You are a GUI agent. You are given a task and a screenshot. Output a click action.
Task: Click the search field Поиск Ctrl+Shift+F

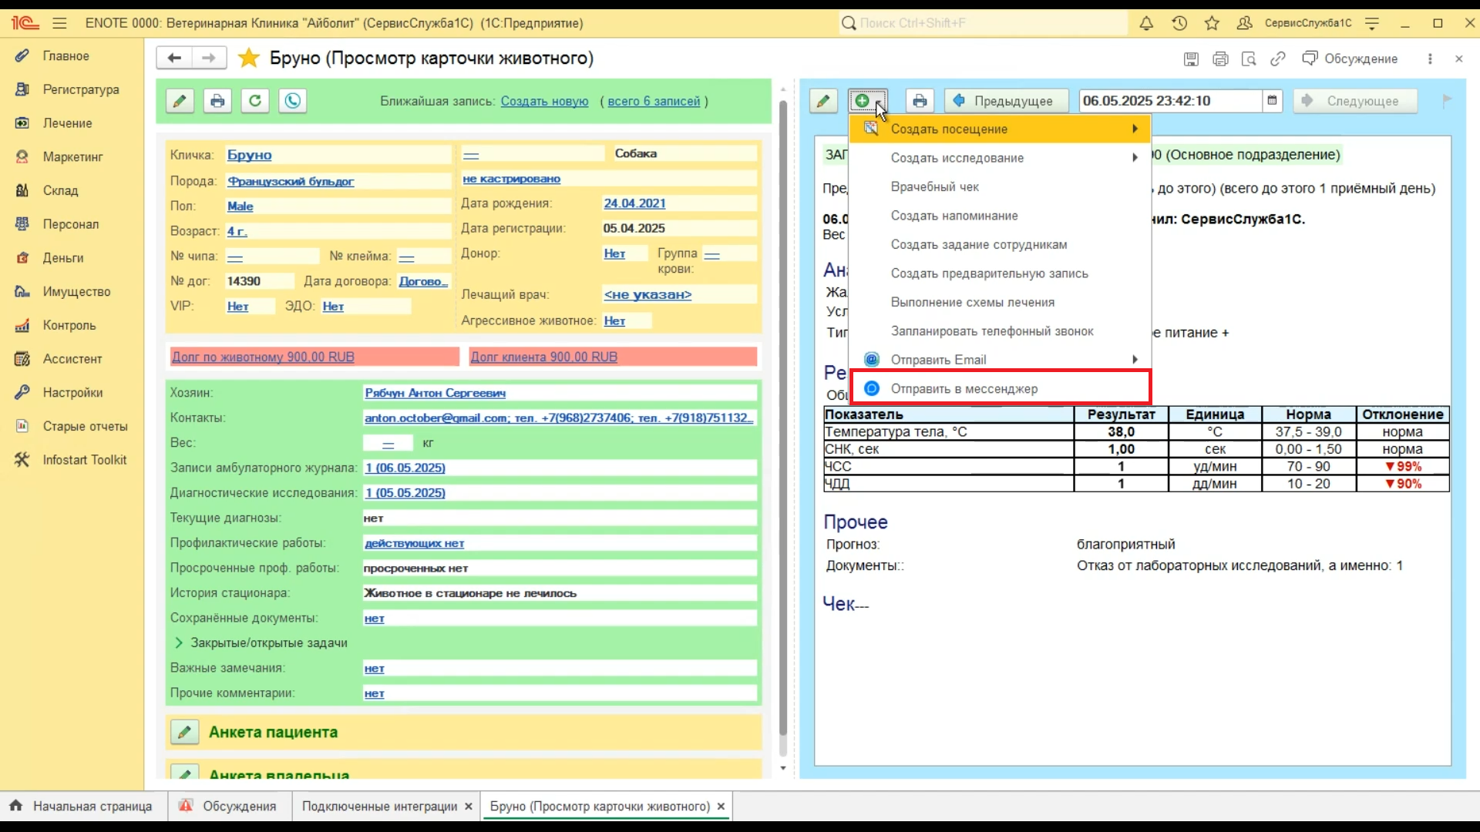coord(983,23)
